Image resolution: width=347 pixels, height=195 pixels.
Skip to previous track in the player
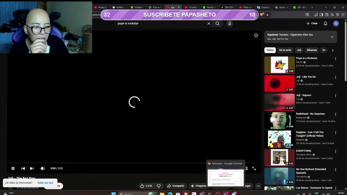pos(23,168)
